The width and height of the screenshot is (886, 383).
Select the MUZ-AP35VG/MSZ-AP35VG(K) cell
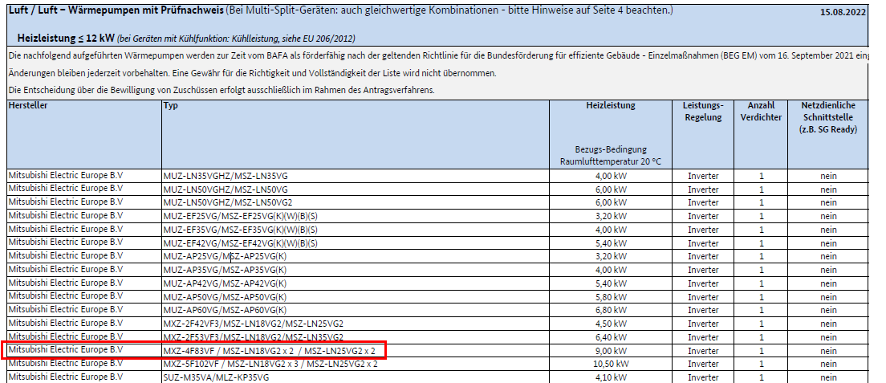tap(356, 270)
